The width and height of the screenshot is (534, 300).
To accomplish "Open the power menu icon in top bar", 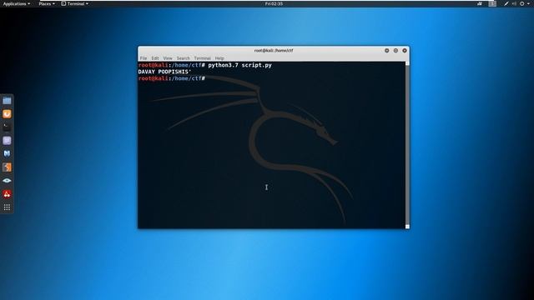I will point(522,3).
